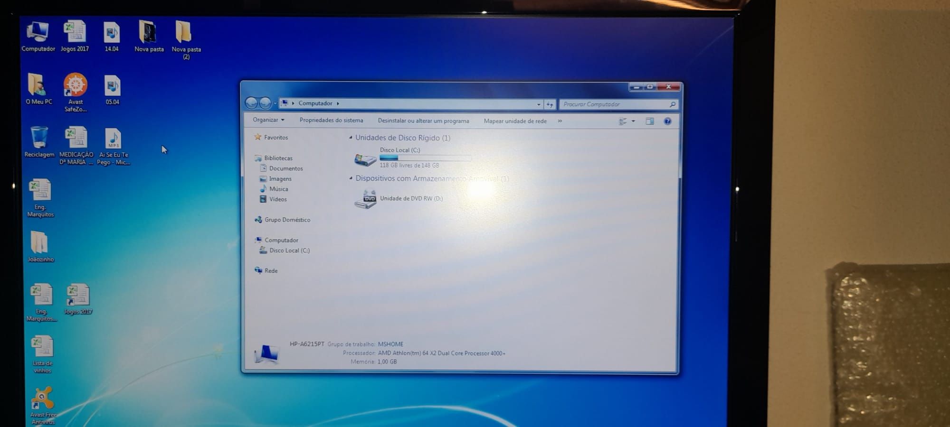
Task: Click the C: drive space usage bar
Action: pyautogui.click(x=425, y=158)
